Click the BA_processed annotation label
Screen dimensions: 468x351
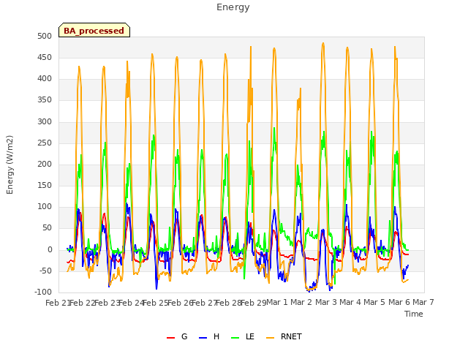point(94,31)
